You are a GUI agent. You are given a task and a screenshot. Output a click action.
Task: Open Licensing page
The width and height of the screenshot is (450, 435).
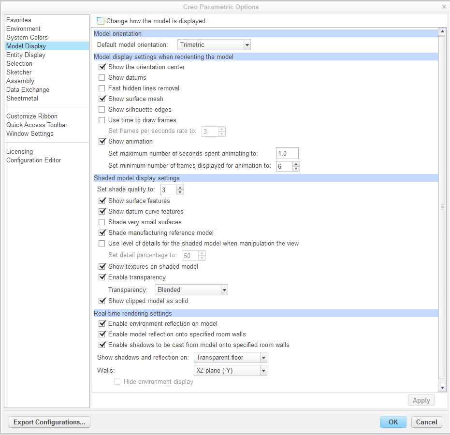tap(19, 151)
